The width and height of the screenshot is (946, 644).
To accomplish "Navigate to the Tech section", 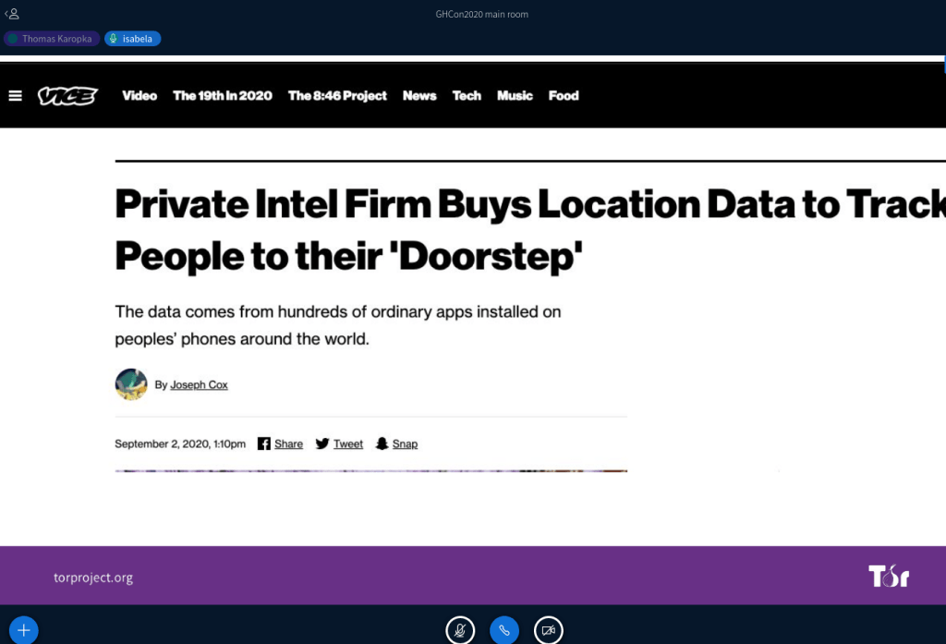I will (467, 96).
